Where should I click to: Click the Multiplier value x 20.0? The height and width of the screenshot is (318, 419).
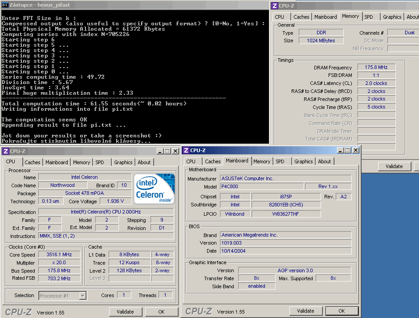[59, 263]
